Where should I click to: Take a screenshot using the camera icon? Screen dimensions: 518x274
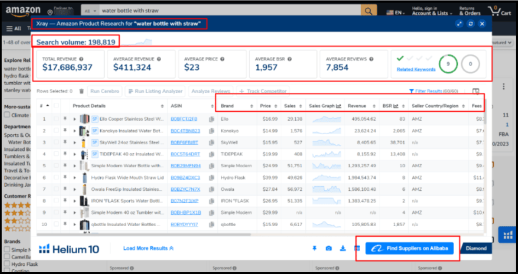point(328,249)
